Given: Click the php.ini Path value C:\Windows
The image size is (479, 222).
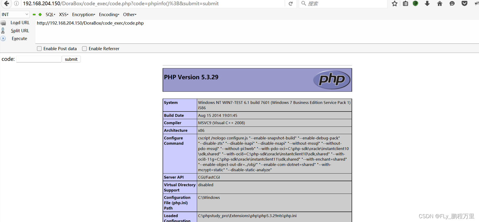Looking at the screenshot, I should [x=209, y=198].
